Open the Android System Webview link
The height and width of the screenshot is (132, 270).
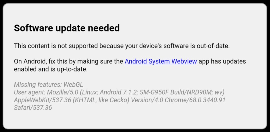pos(161,61)
